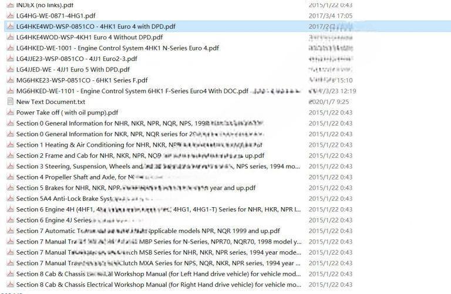The image size is (451, 294).
Task: Click PDF icon of Section 0 NKR, NPR, NQR series file
Action: point(11,134)
